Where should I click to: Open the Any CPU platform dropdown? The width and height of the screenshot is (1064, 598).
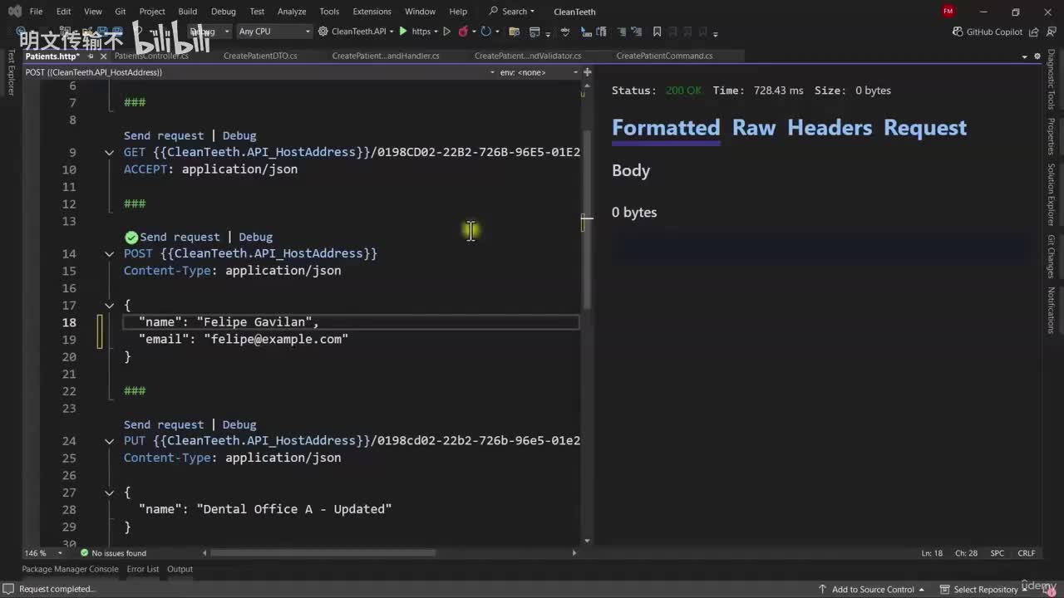pos(273,32)
